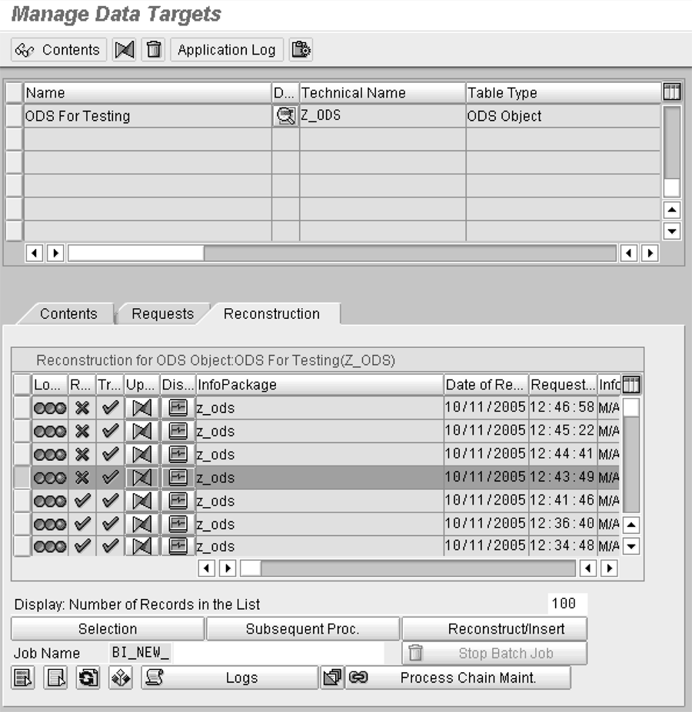
Task: Click display monitor icon in 12:46:58 row
Action: (178, 408)
